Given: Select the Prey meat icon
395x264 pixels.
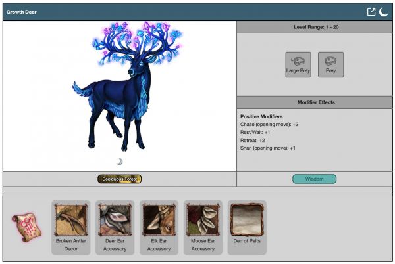Looking at the screenshot, I should (330, 64).
